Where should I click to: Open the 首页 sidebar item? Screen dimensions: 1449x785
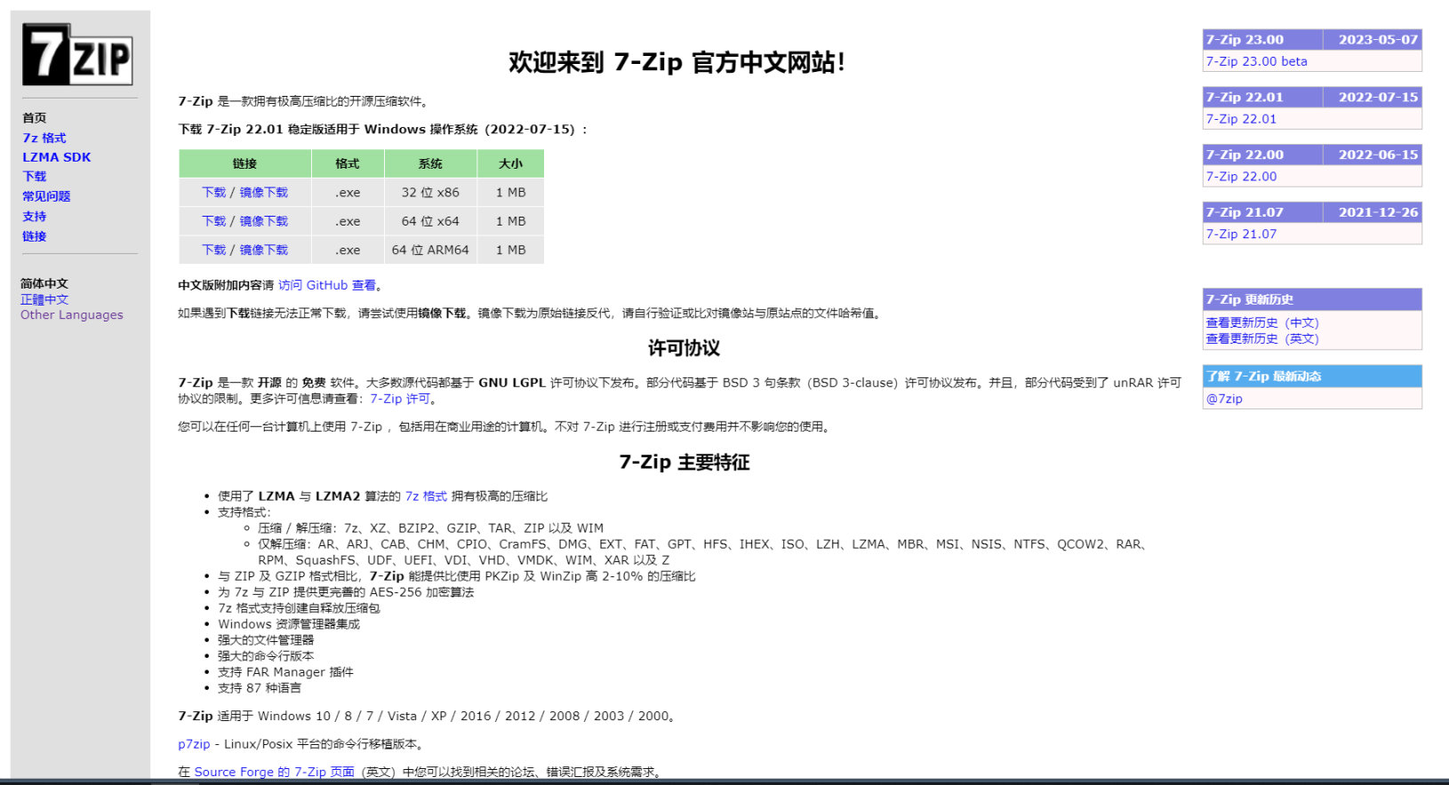pos(35,118)
